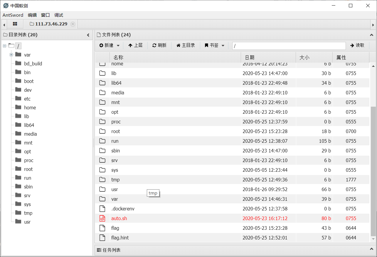Click the grid view icon beside the tabs

pos(15,24)
